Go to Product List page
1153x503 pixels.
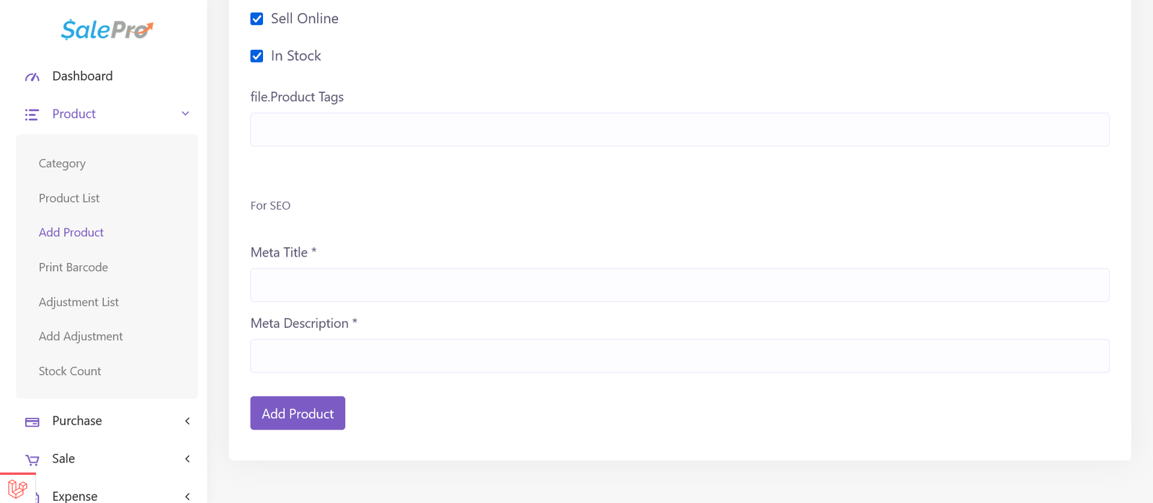click(69, 198)
